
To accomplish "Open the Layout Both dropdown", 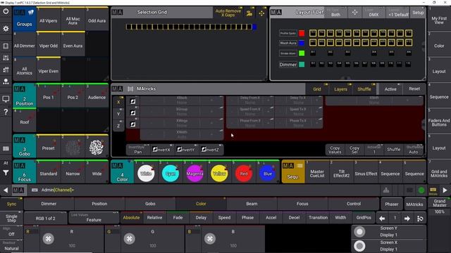I will 335,13.
